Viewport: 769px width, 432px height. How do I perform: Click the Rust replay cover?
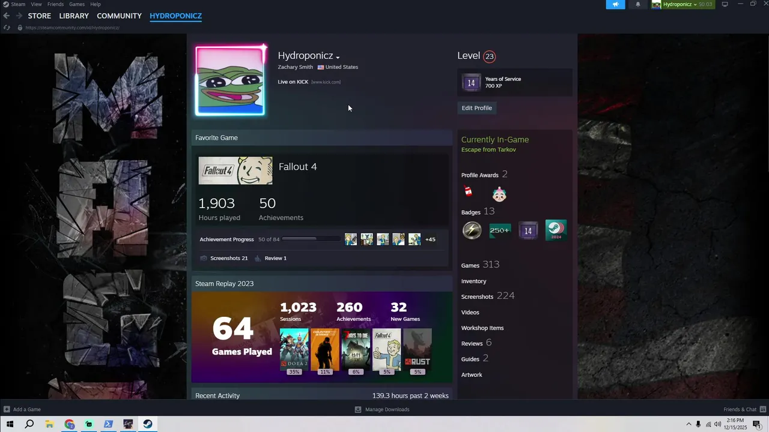point(418,349)
